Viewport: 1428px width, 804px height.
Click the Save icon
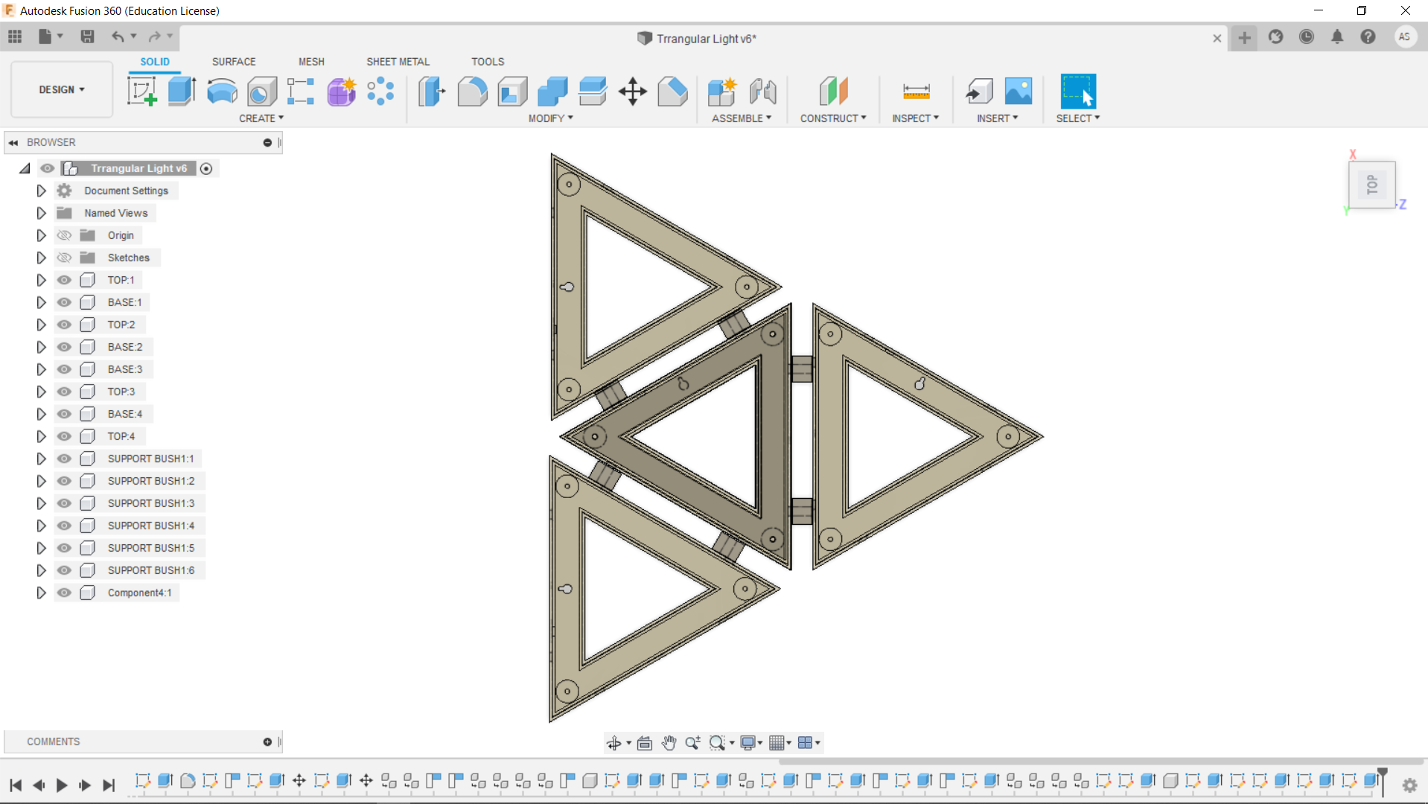pyautogui.click(x=87, y=36)
